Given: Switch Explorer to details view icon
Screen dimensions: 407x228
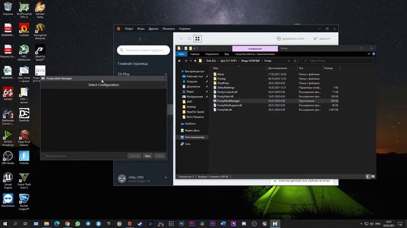Looking at the screenshot, I should [x=368, y=177].
